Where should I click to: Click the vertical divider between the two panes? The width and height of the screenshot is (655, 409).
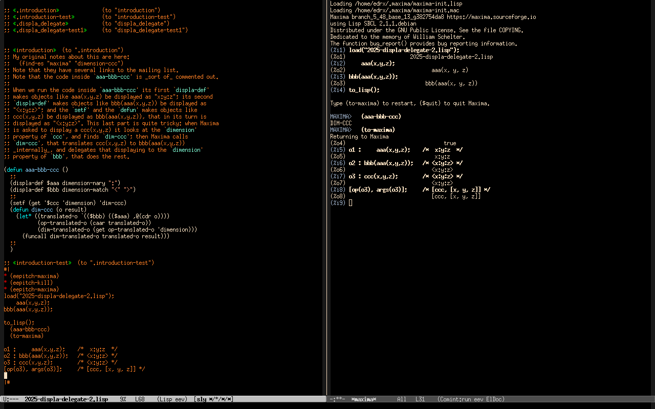[327, 204]
